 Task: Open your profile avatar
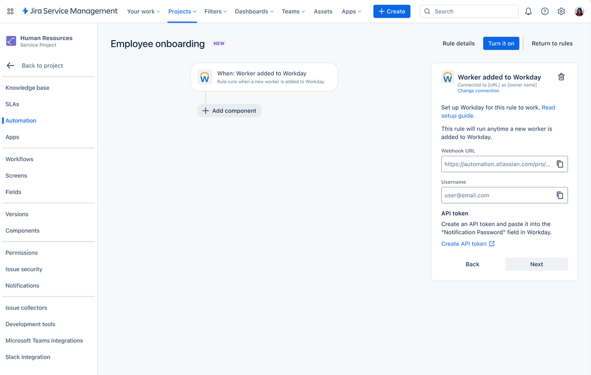[579, 11]
